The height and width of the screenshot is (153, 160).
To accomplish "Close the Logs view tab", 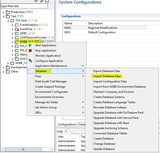I will [66, 131].
